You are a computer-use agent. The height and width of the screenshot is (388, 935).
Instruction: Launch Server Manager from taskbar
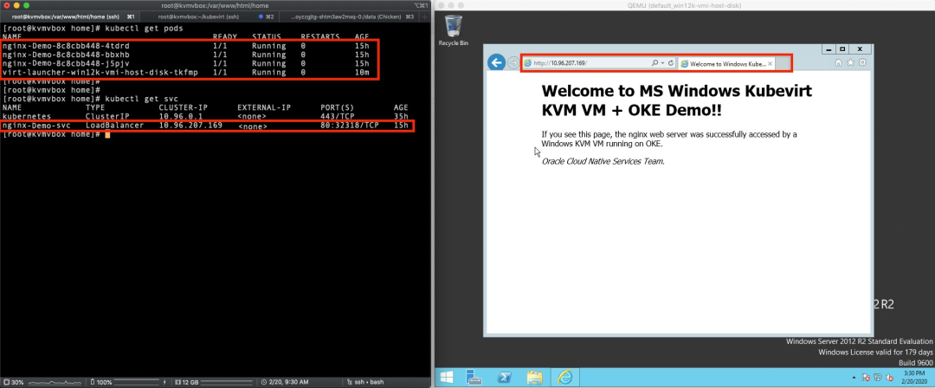474,377
